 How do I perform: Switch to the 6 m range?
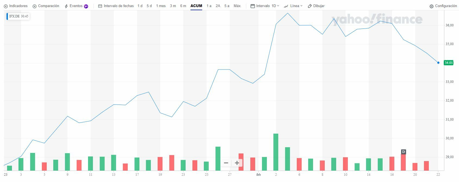[x=183, y=6]
